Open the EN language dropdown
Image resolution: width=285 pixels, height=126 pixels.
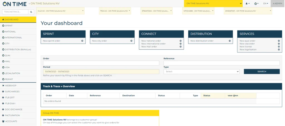(266, 3)
